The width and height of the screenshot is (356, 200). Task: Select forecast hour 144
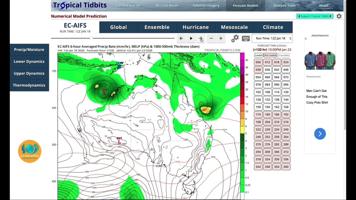286,99
